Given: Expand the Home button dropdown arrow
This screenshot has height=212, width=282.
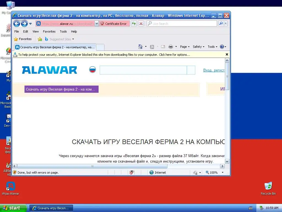Looking at the screenshot, I should tap(146, 47).
